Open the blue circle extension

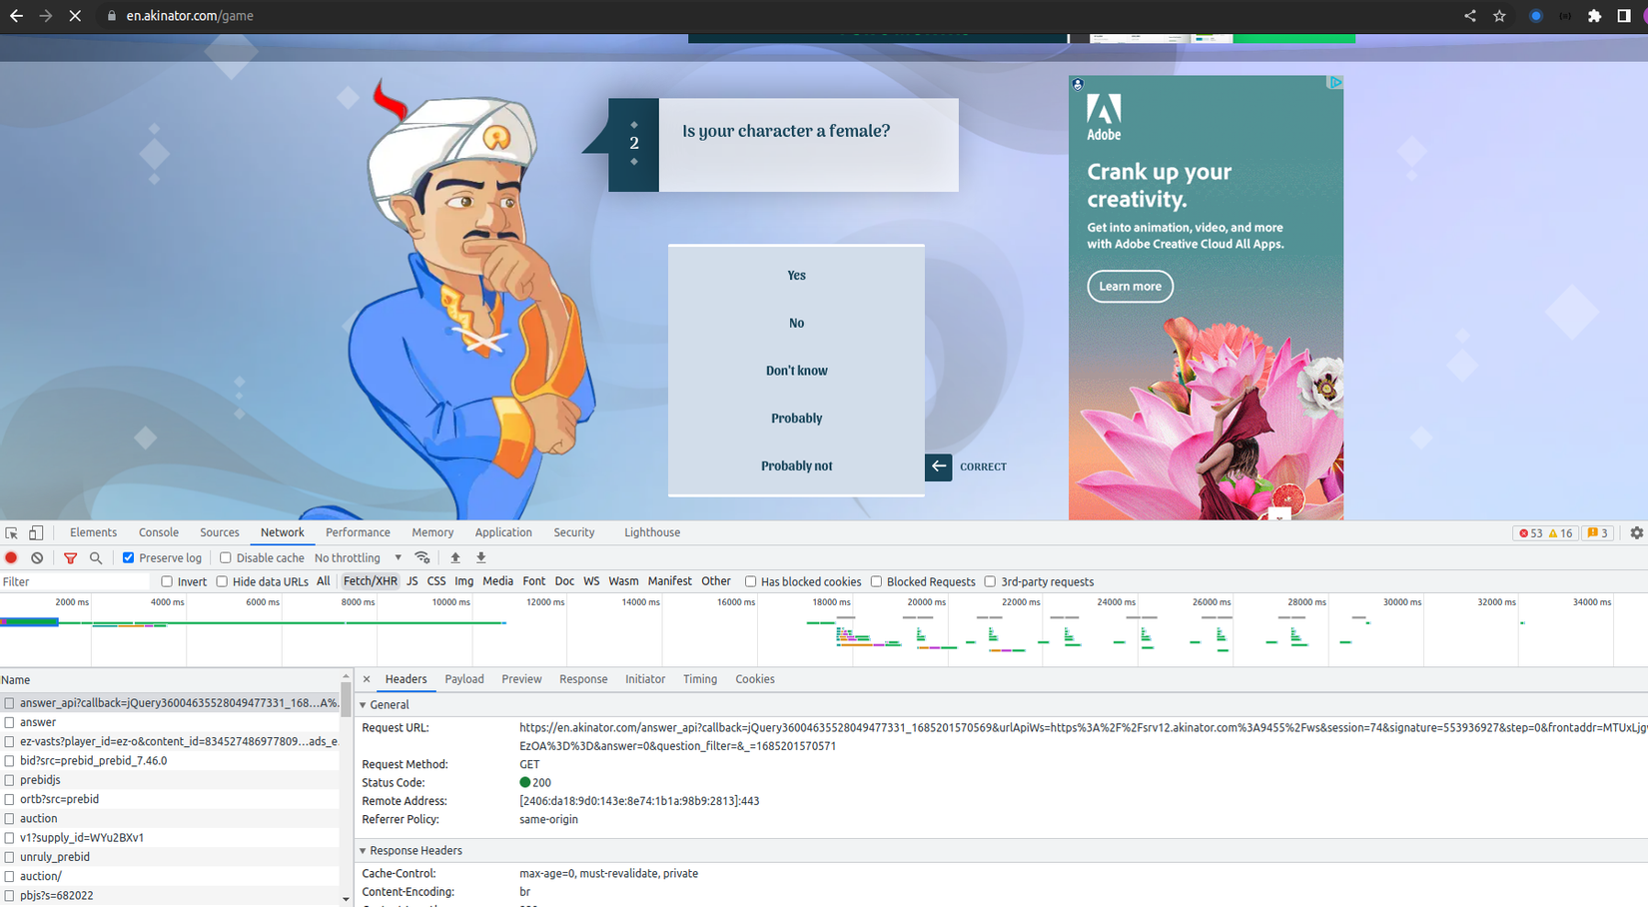click(1536, 16)
